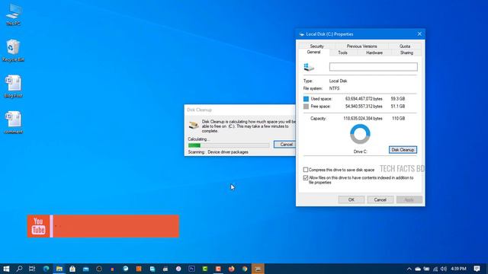Open the volume speaker tray icon
Image resolution: width=488 pixels, height=274 pixels.
coord(444,269)
